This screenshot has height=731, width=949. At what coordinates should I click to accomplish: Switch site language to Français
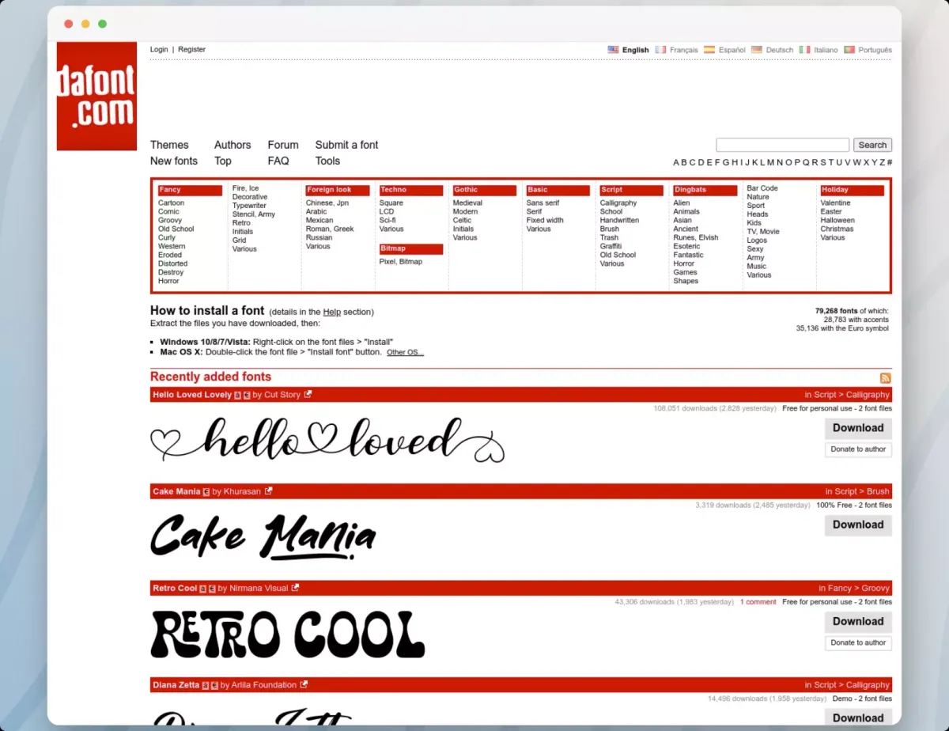[684, 50]
